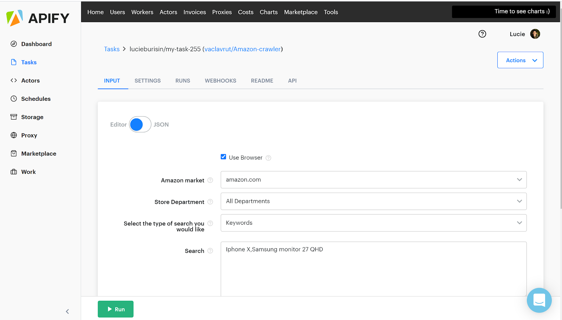Go to Dashboard in sidebar
This screenshot has width=562, height=320.
[x=37, y=44]
